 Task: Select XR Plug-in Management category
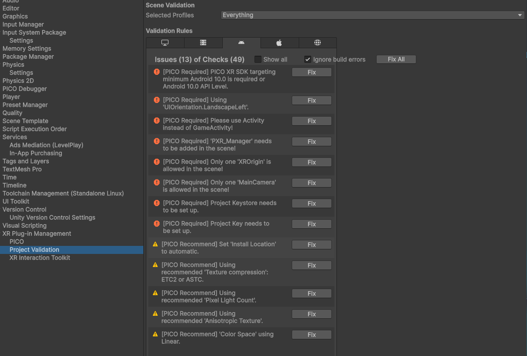pyautogui.click(x=37, y=234)
